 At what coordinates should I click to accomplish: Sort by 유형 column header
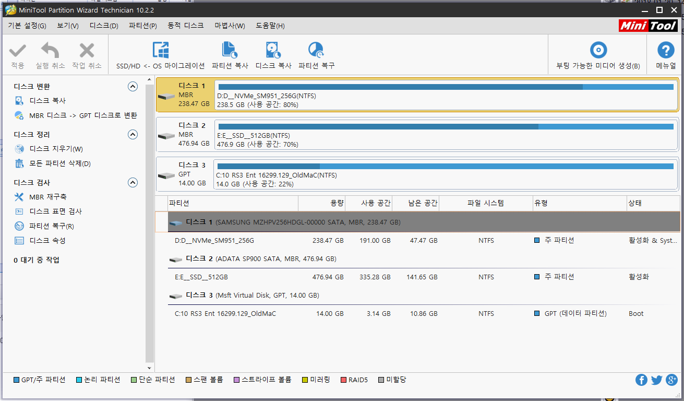tap(580, 203)
